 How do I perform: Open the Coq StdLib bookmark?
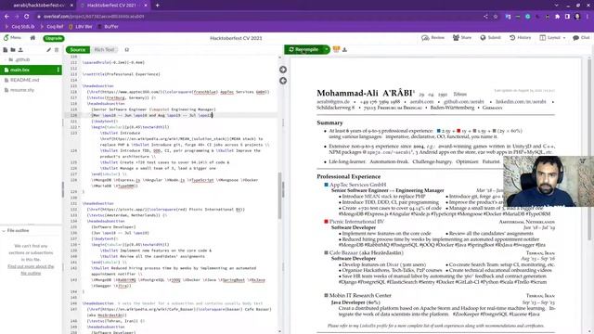pyautogui.click(x=19, y=27)
